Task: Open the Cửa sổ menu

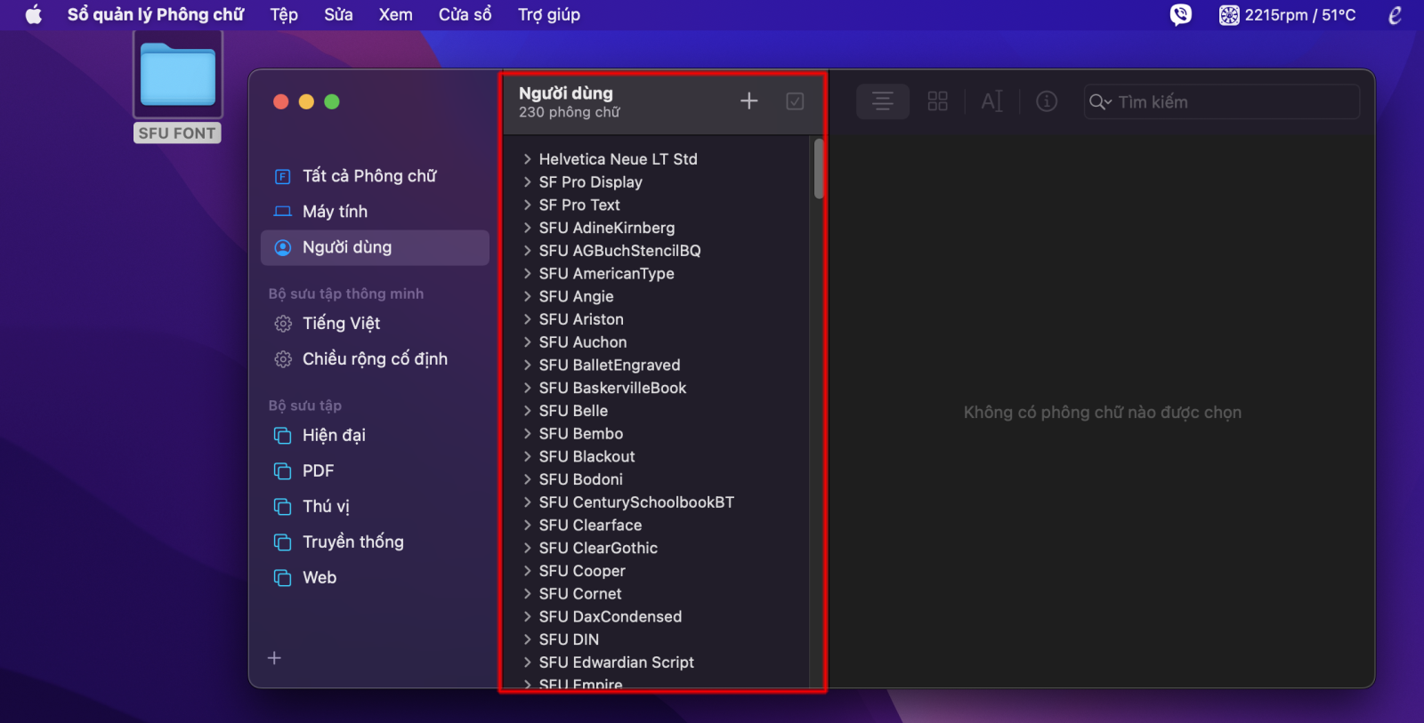Action: (465, 14)
